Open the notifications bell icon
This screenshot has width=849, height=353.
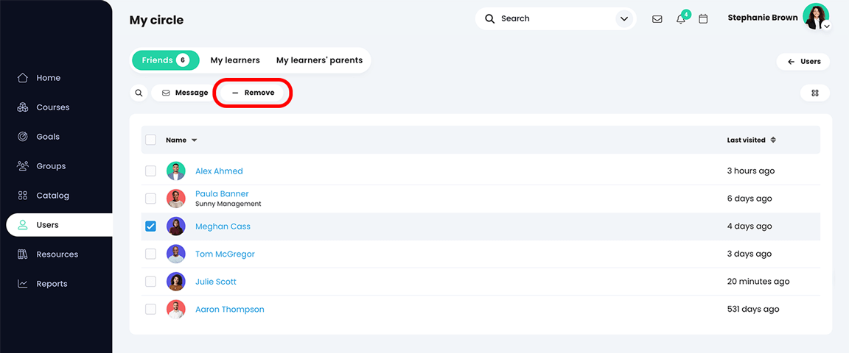pos(681,19)
